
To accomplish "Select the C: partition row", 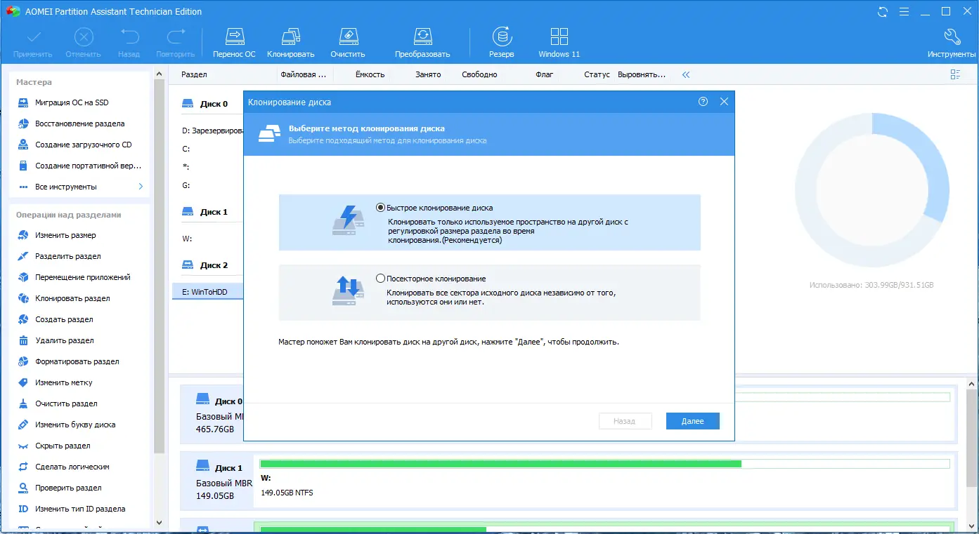I will [x=208, y=149].
